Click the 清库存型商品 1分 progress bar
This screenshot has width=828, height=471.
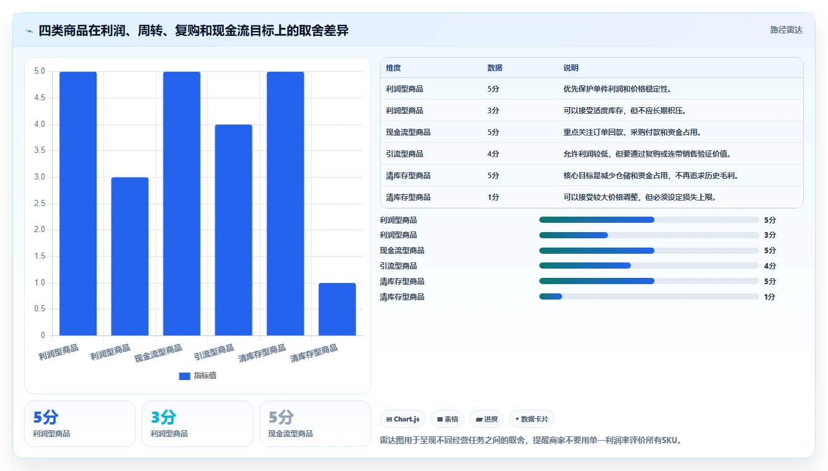[649, 296]
